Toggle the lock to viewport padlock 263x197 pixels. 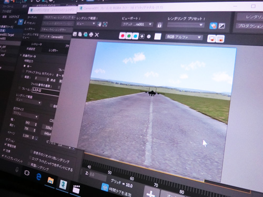(x=159, y=25)
